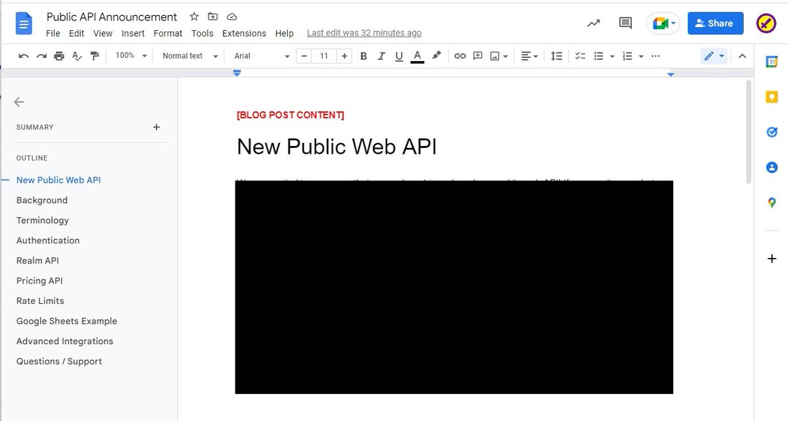Click the Undo arrow icon

(x=24, y=56)
